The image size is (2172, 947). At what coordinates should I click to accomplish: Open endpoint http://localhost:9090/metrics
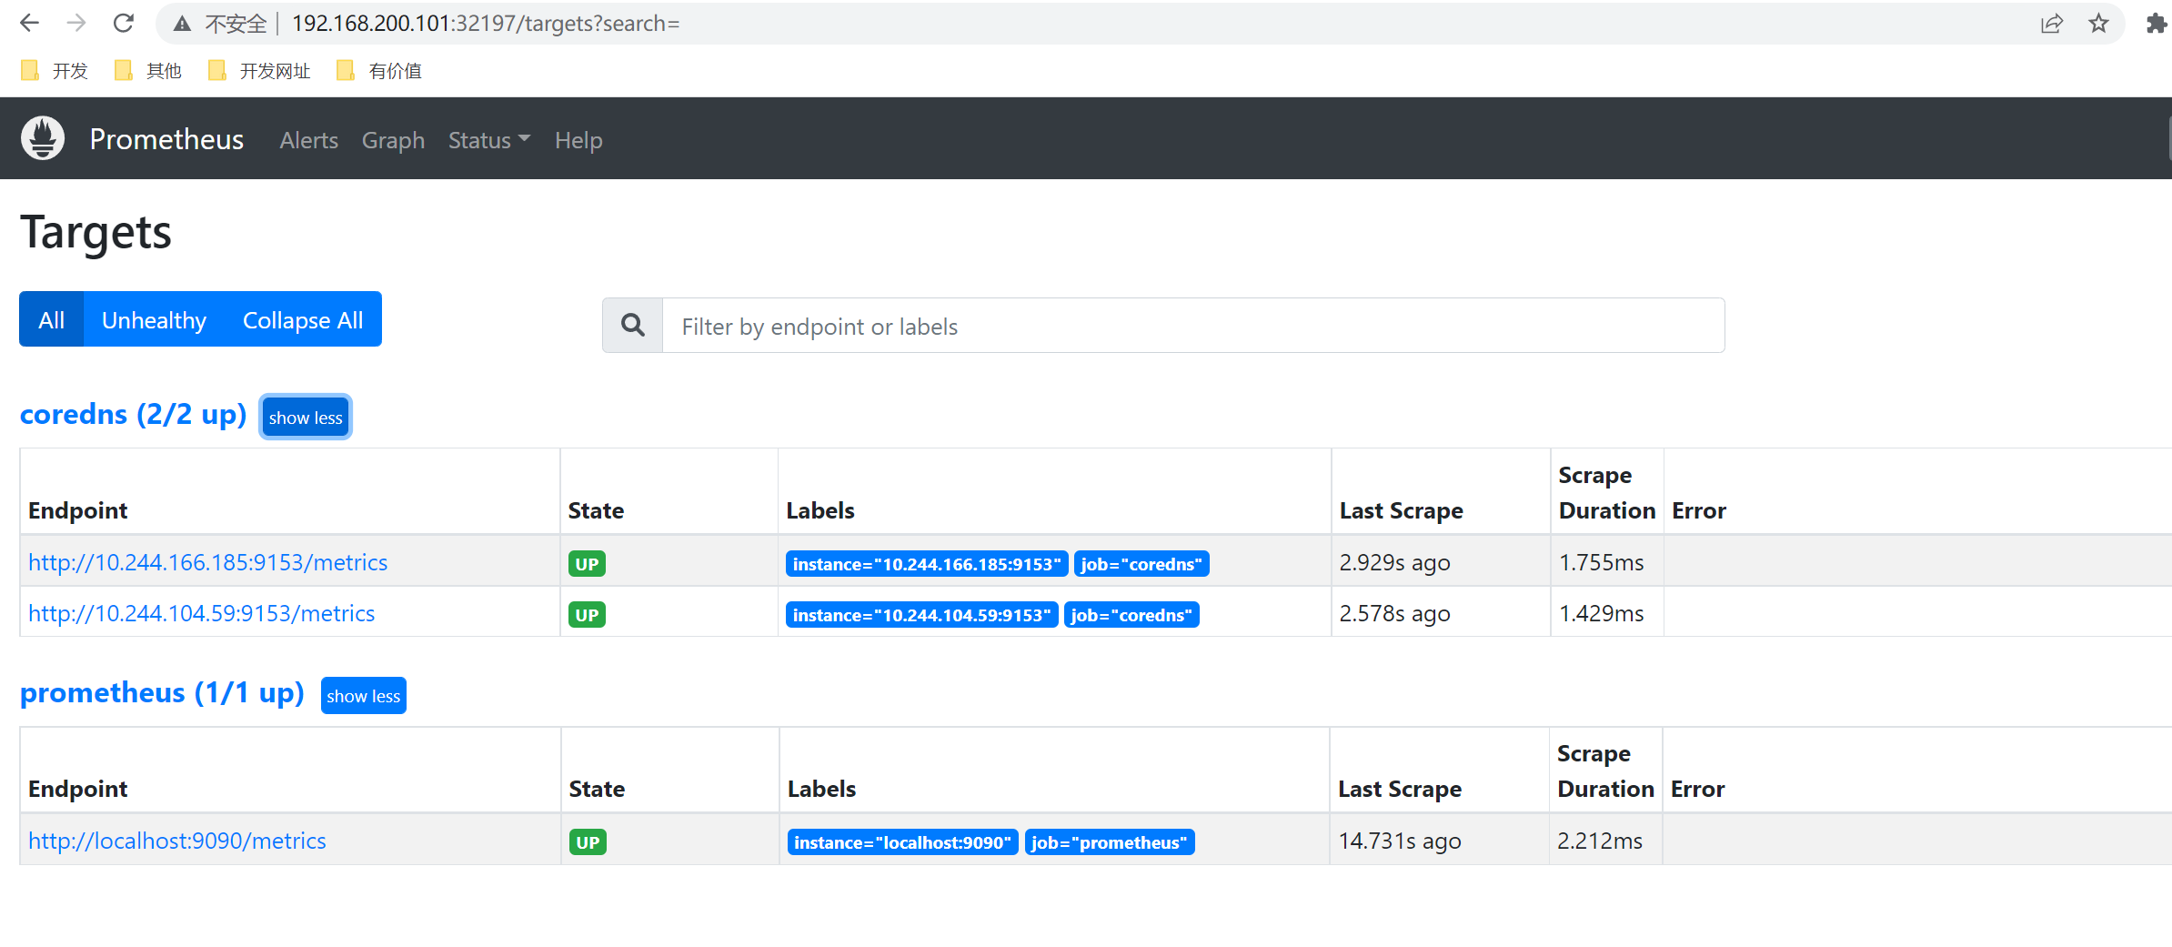coord(176,841)
